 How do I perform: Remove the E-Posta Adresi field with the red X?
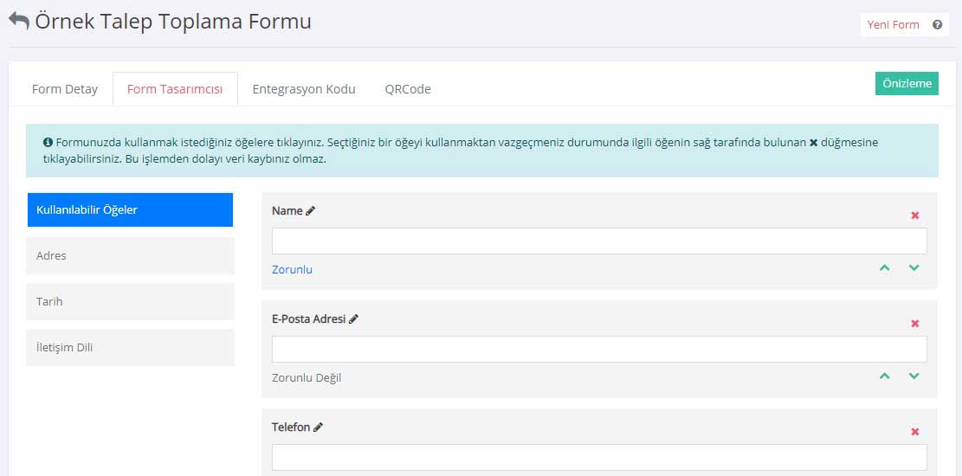tap(914, 324)
